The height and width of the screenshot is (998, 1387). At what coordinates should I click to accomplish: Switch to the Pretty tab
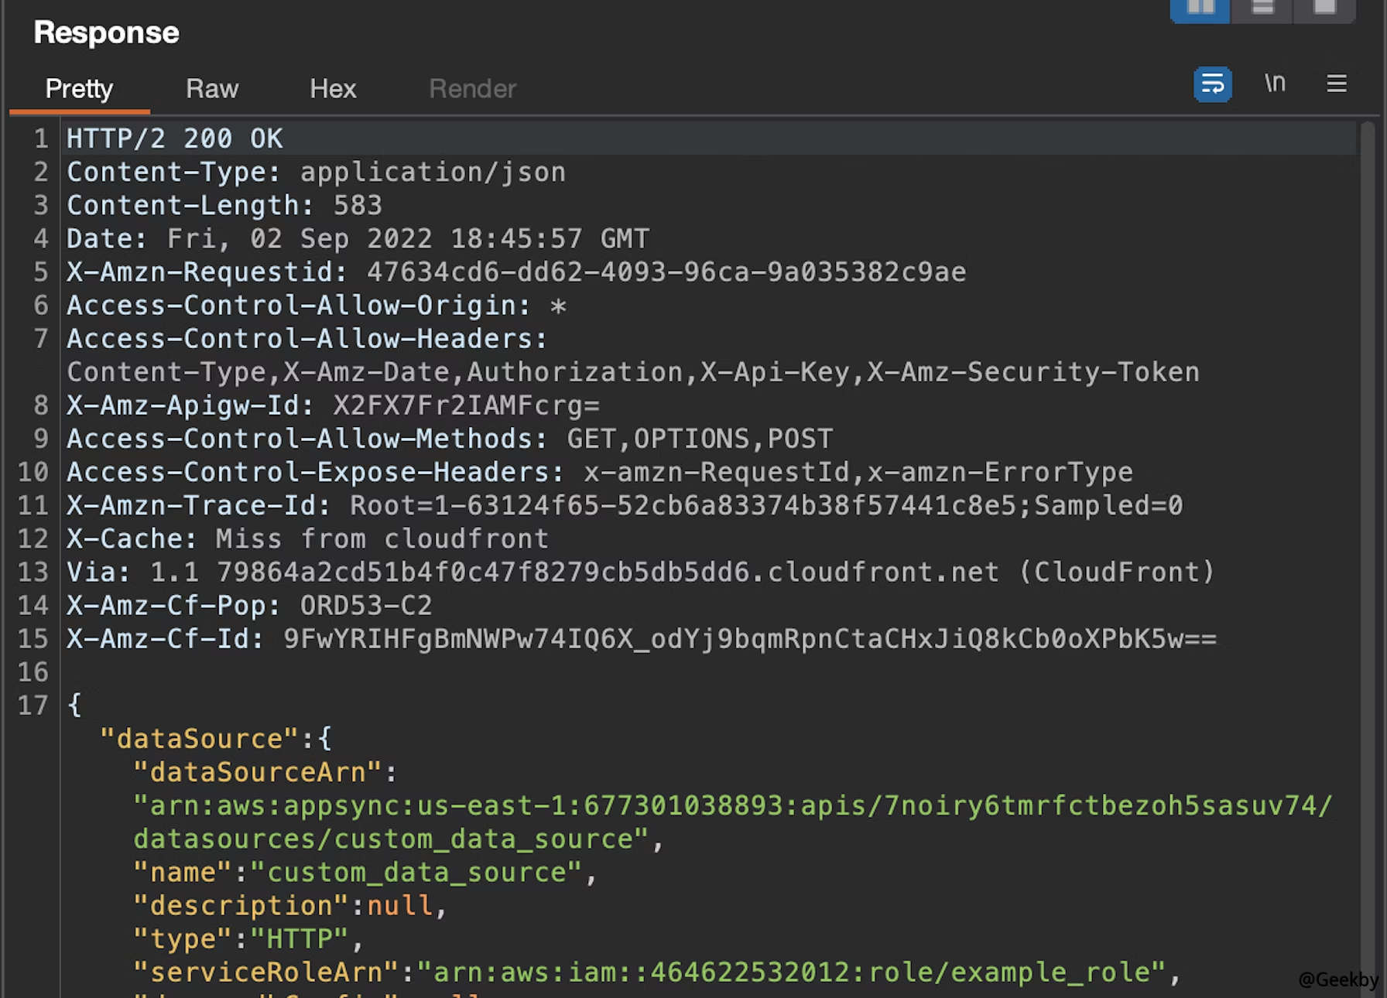79,89
